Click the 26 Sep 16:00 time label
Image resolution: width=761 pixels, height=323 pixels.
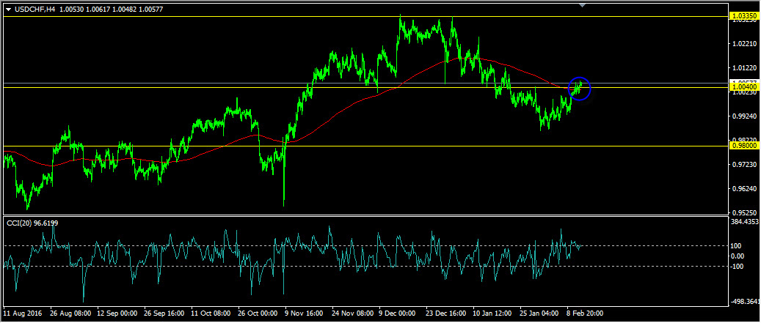coord(164,313)
